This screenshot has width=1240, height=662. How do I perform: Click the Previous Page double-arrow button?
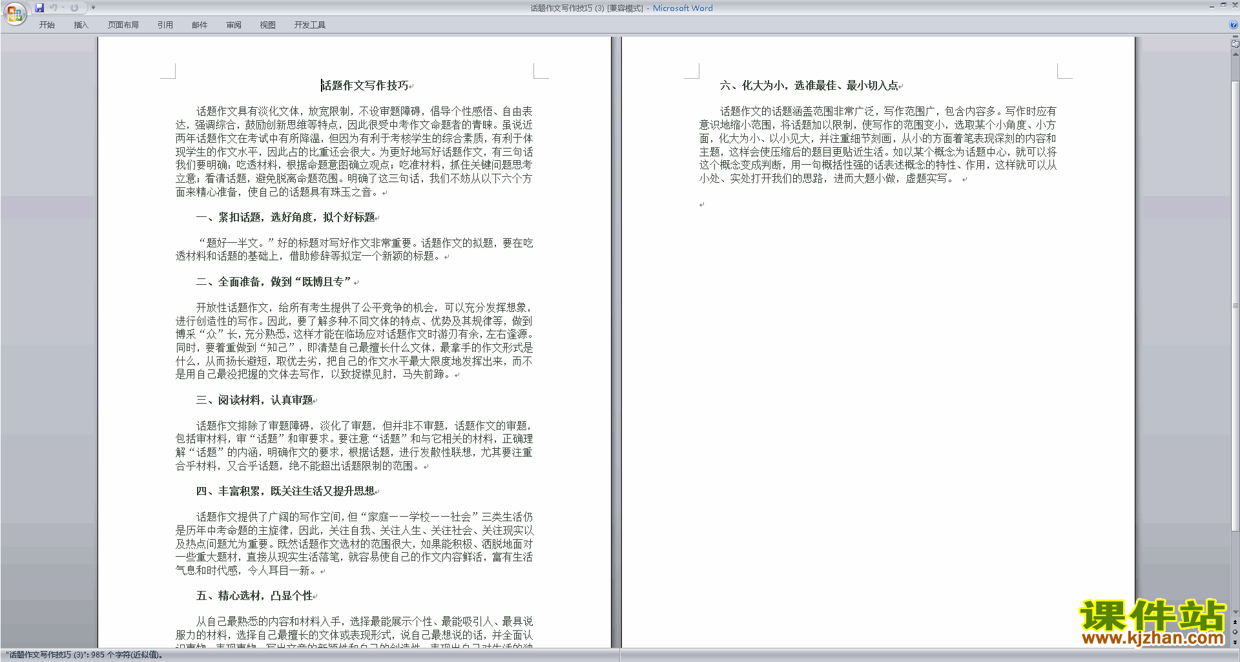[x=1235, y=622]
